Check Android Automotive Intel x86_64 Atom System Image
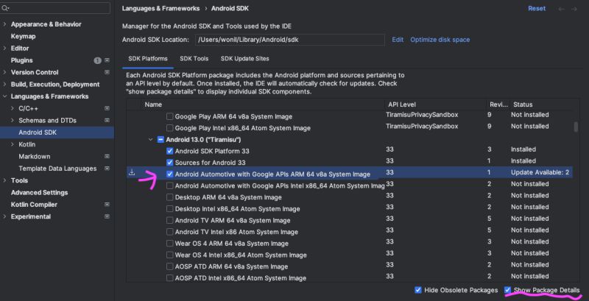This screenshot has height=301, width=589. (x=170, y=185)
